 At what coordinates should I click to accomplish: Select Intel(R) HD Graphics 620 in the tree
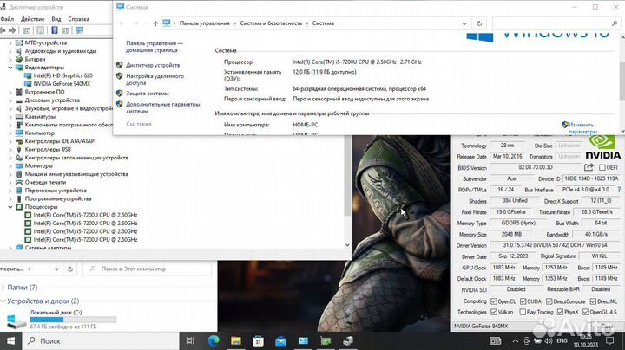(x=63, y=75)
